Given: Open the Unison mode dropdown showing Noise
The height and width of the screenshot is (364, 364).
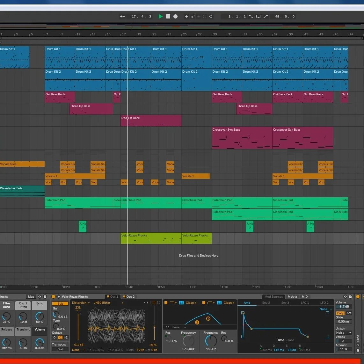Looking at the screenshot, I should pyautogui.click(x=343, y=332).
